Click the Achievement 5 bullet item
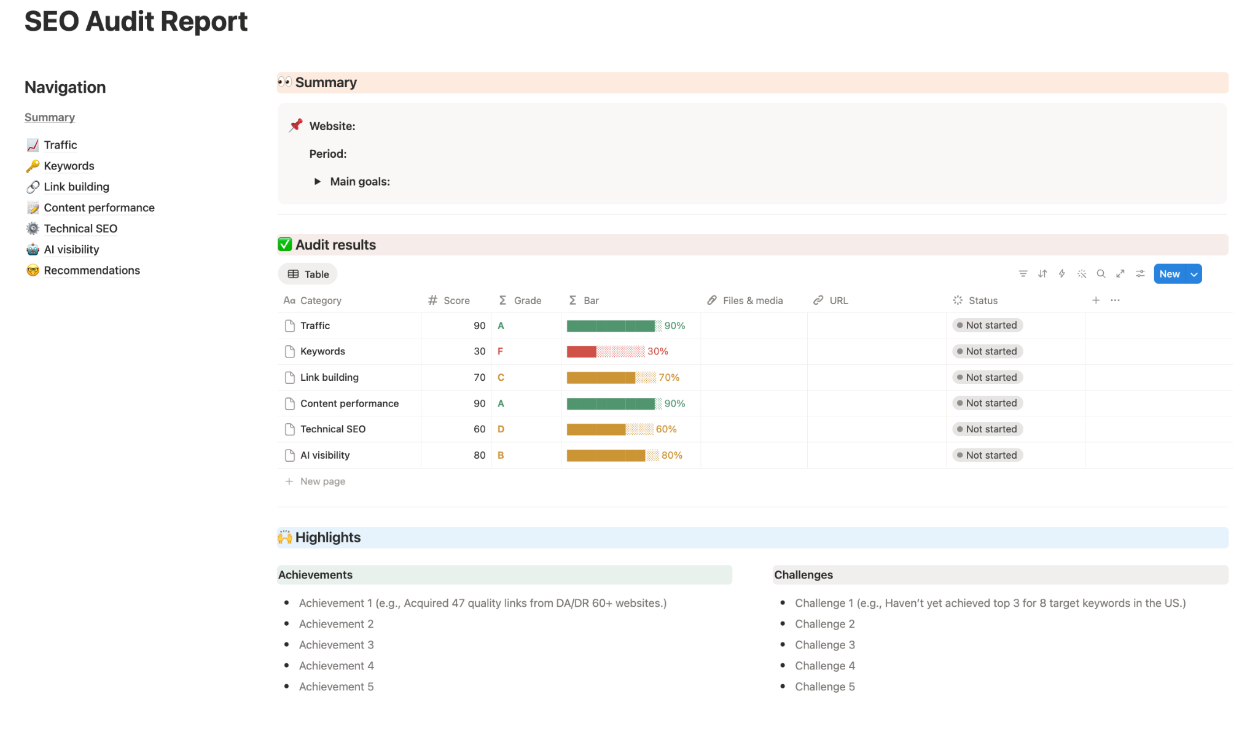Image resolution: width=1258 pixels, height=729 pixels. click(336, 687)
